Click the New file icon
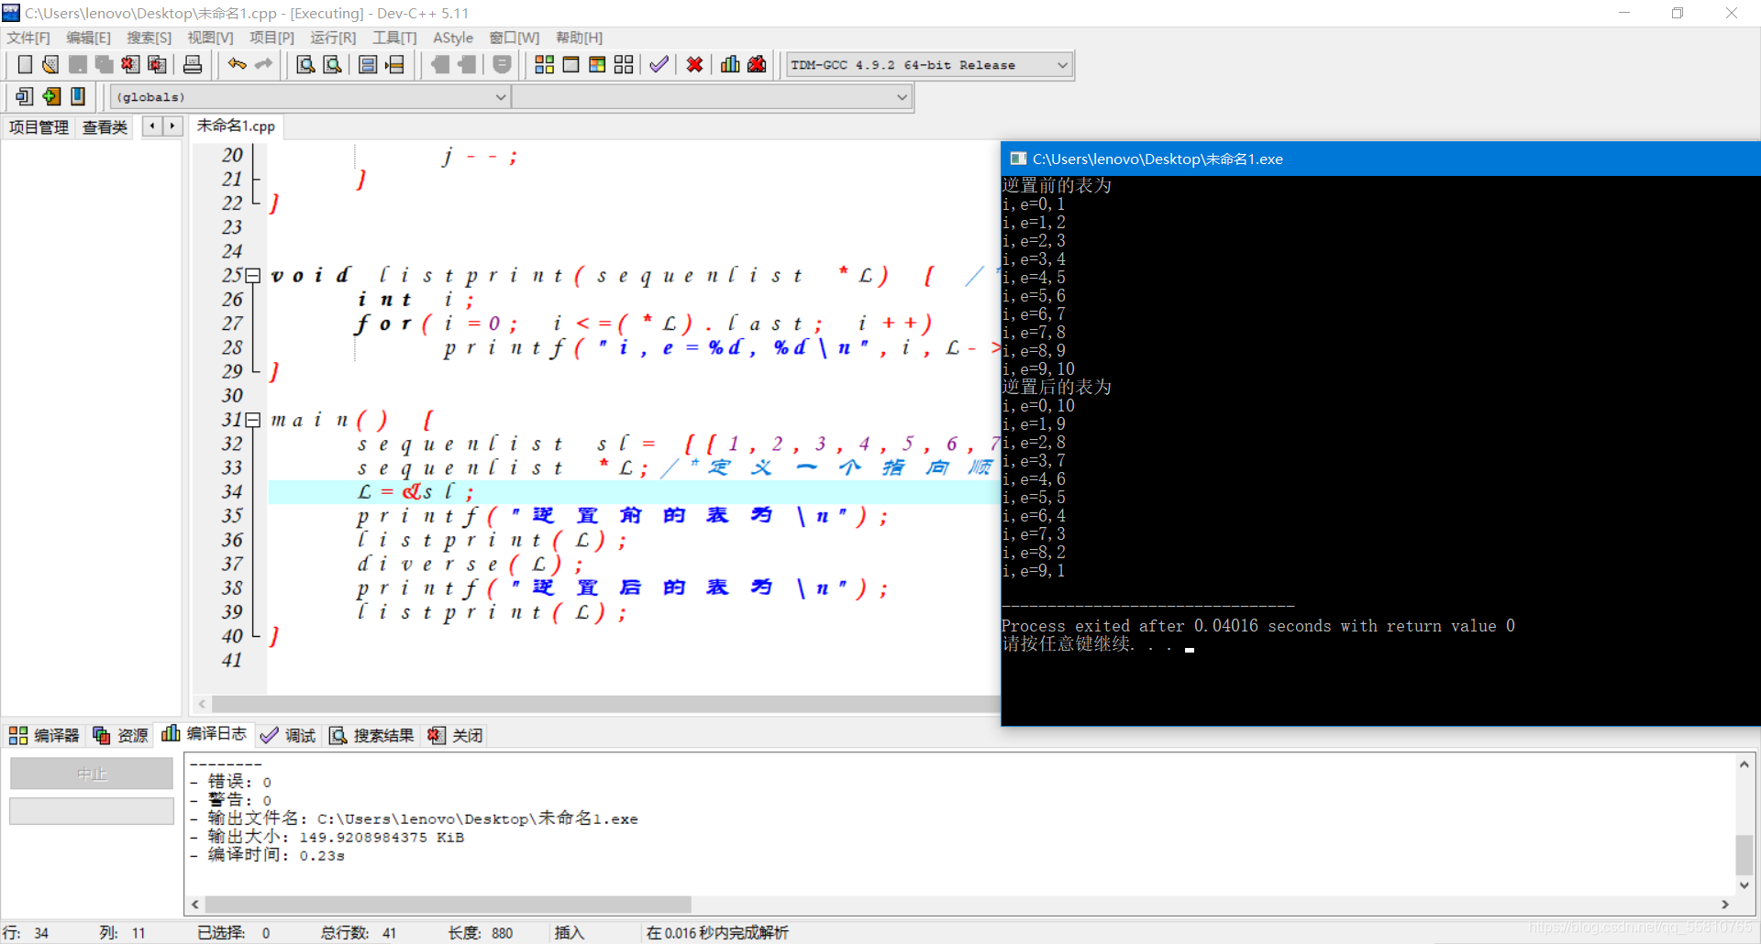This screenshot has width=1761, height=944. pos(25,65)
